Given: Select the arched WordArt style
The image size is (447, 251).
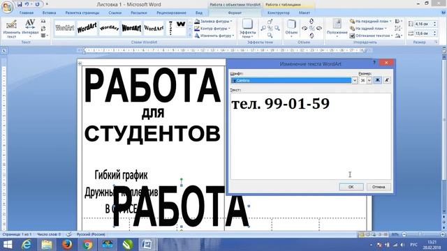Looking at the screenshot, I should (x=109, y=28).
